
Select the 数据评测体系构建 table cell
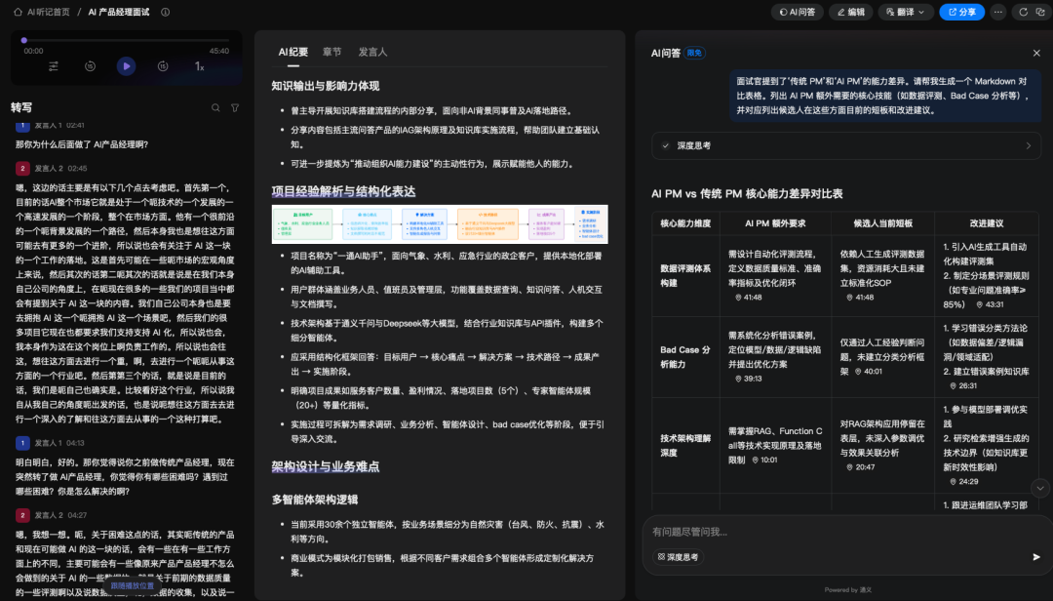tap(685, 276)
